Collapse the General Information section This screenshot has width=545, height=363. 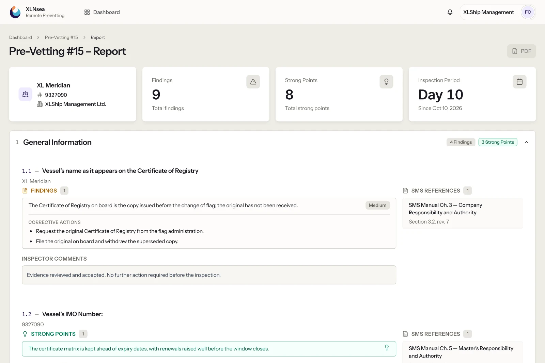(526, 142)
